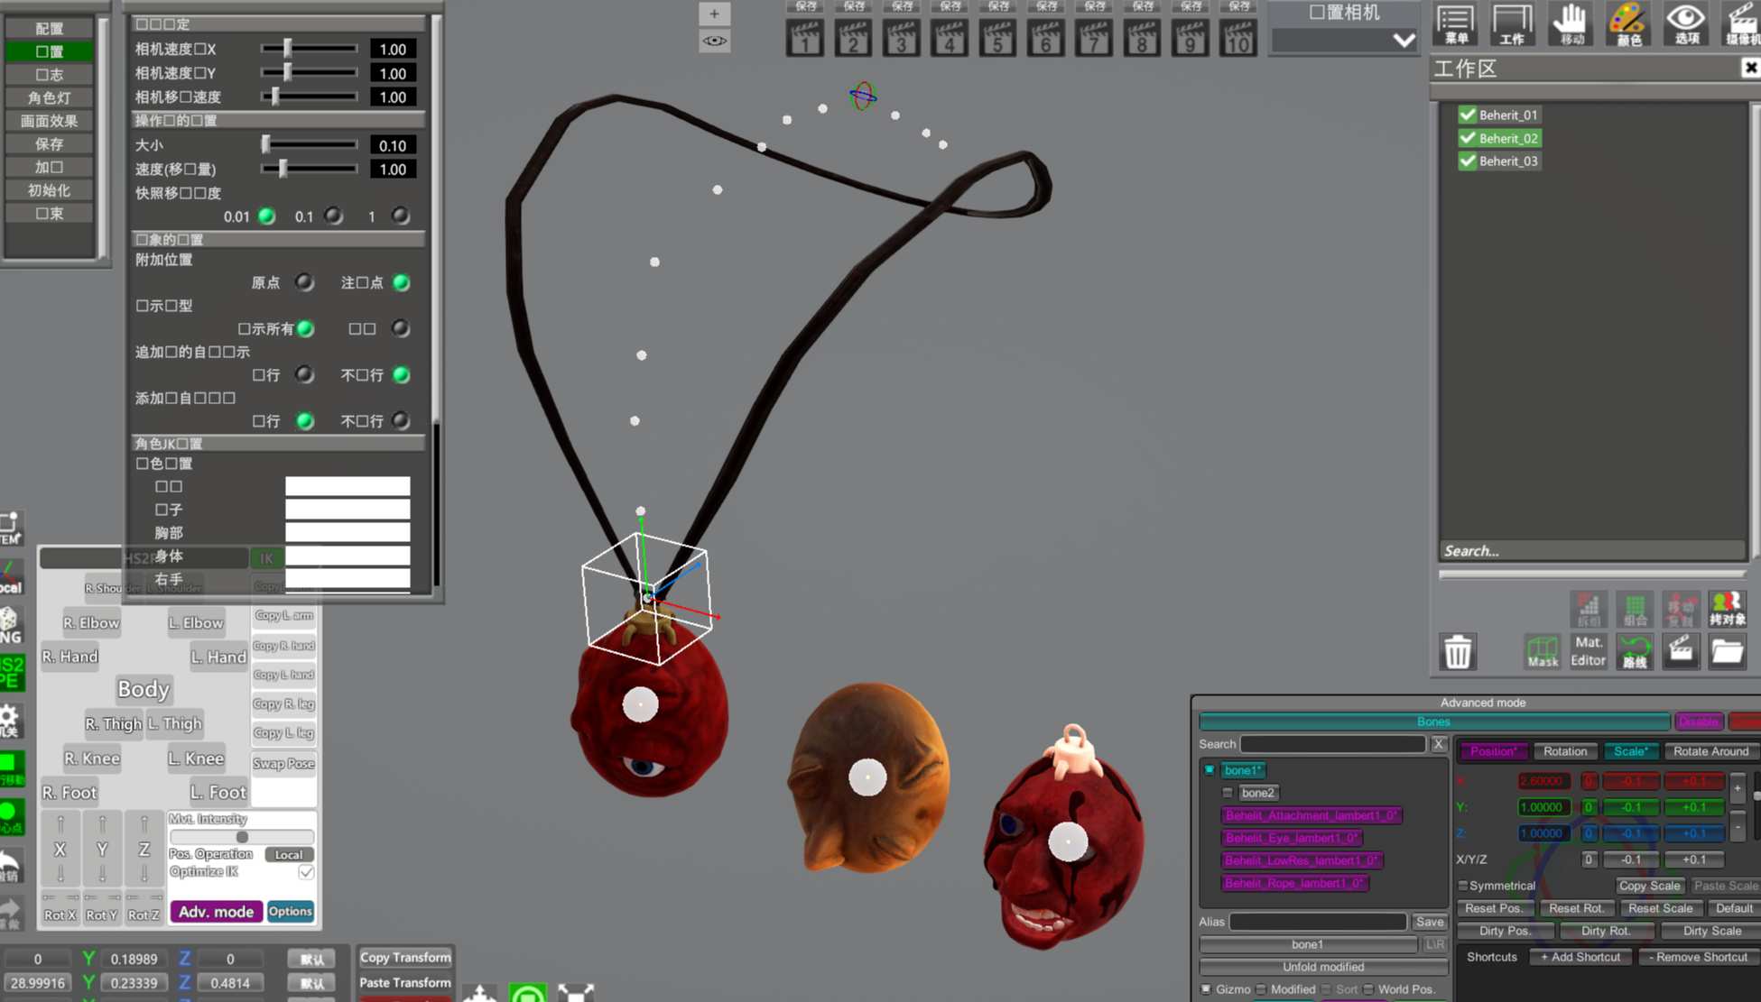Click the Reset Pos. button
Viewport: 1761px width, 1002px height.
click(1493, 908)
